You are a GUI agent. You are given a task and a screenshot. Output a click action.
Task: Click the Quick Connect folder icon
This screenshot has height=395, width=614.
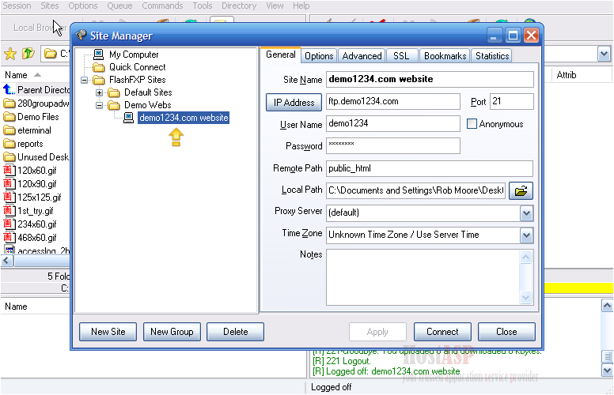click(x=99, y=67)
